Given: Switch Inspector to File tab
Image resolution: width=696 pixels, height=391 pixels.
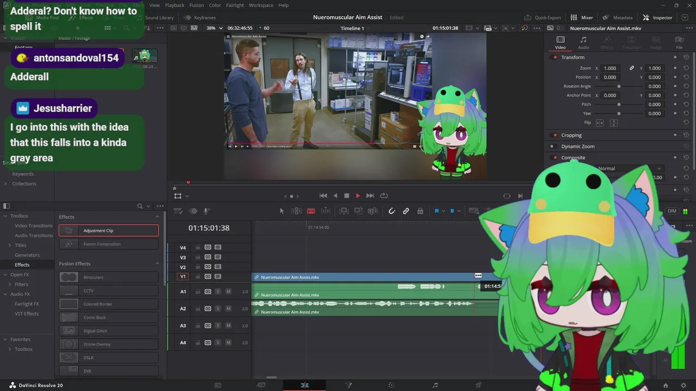Looking at the screenshot, I should point(679,42).
